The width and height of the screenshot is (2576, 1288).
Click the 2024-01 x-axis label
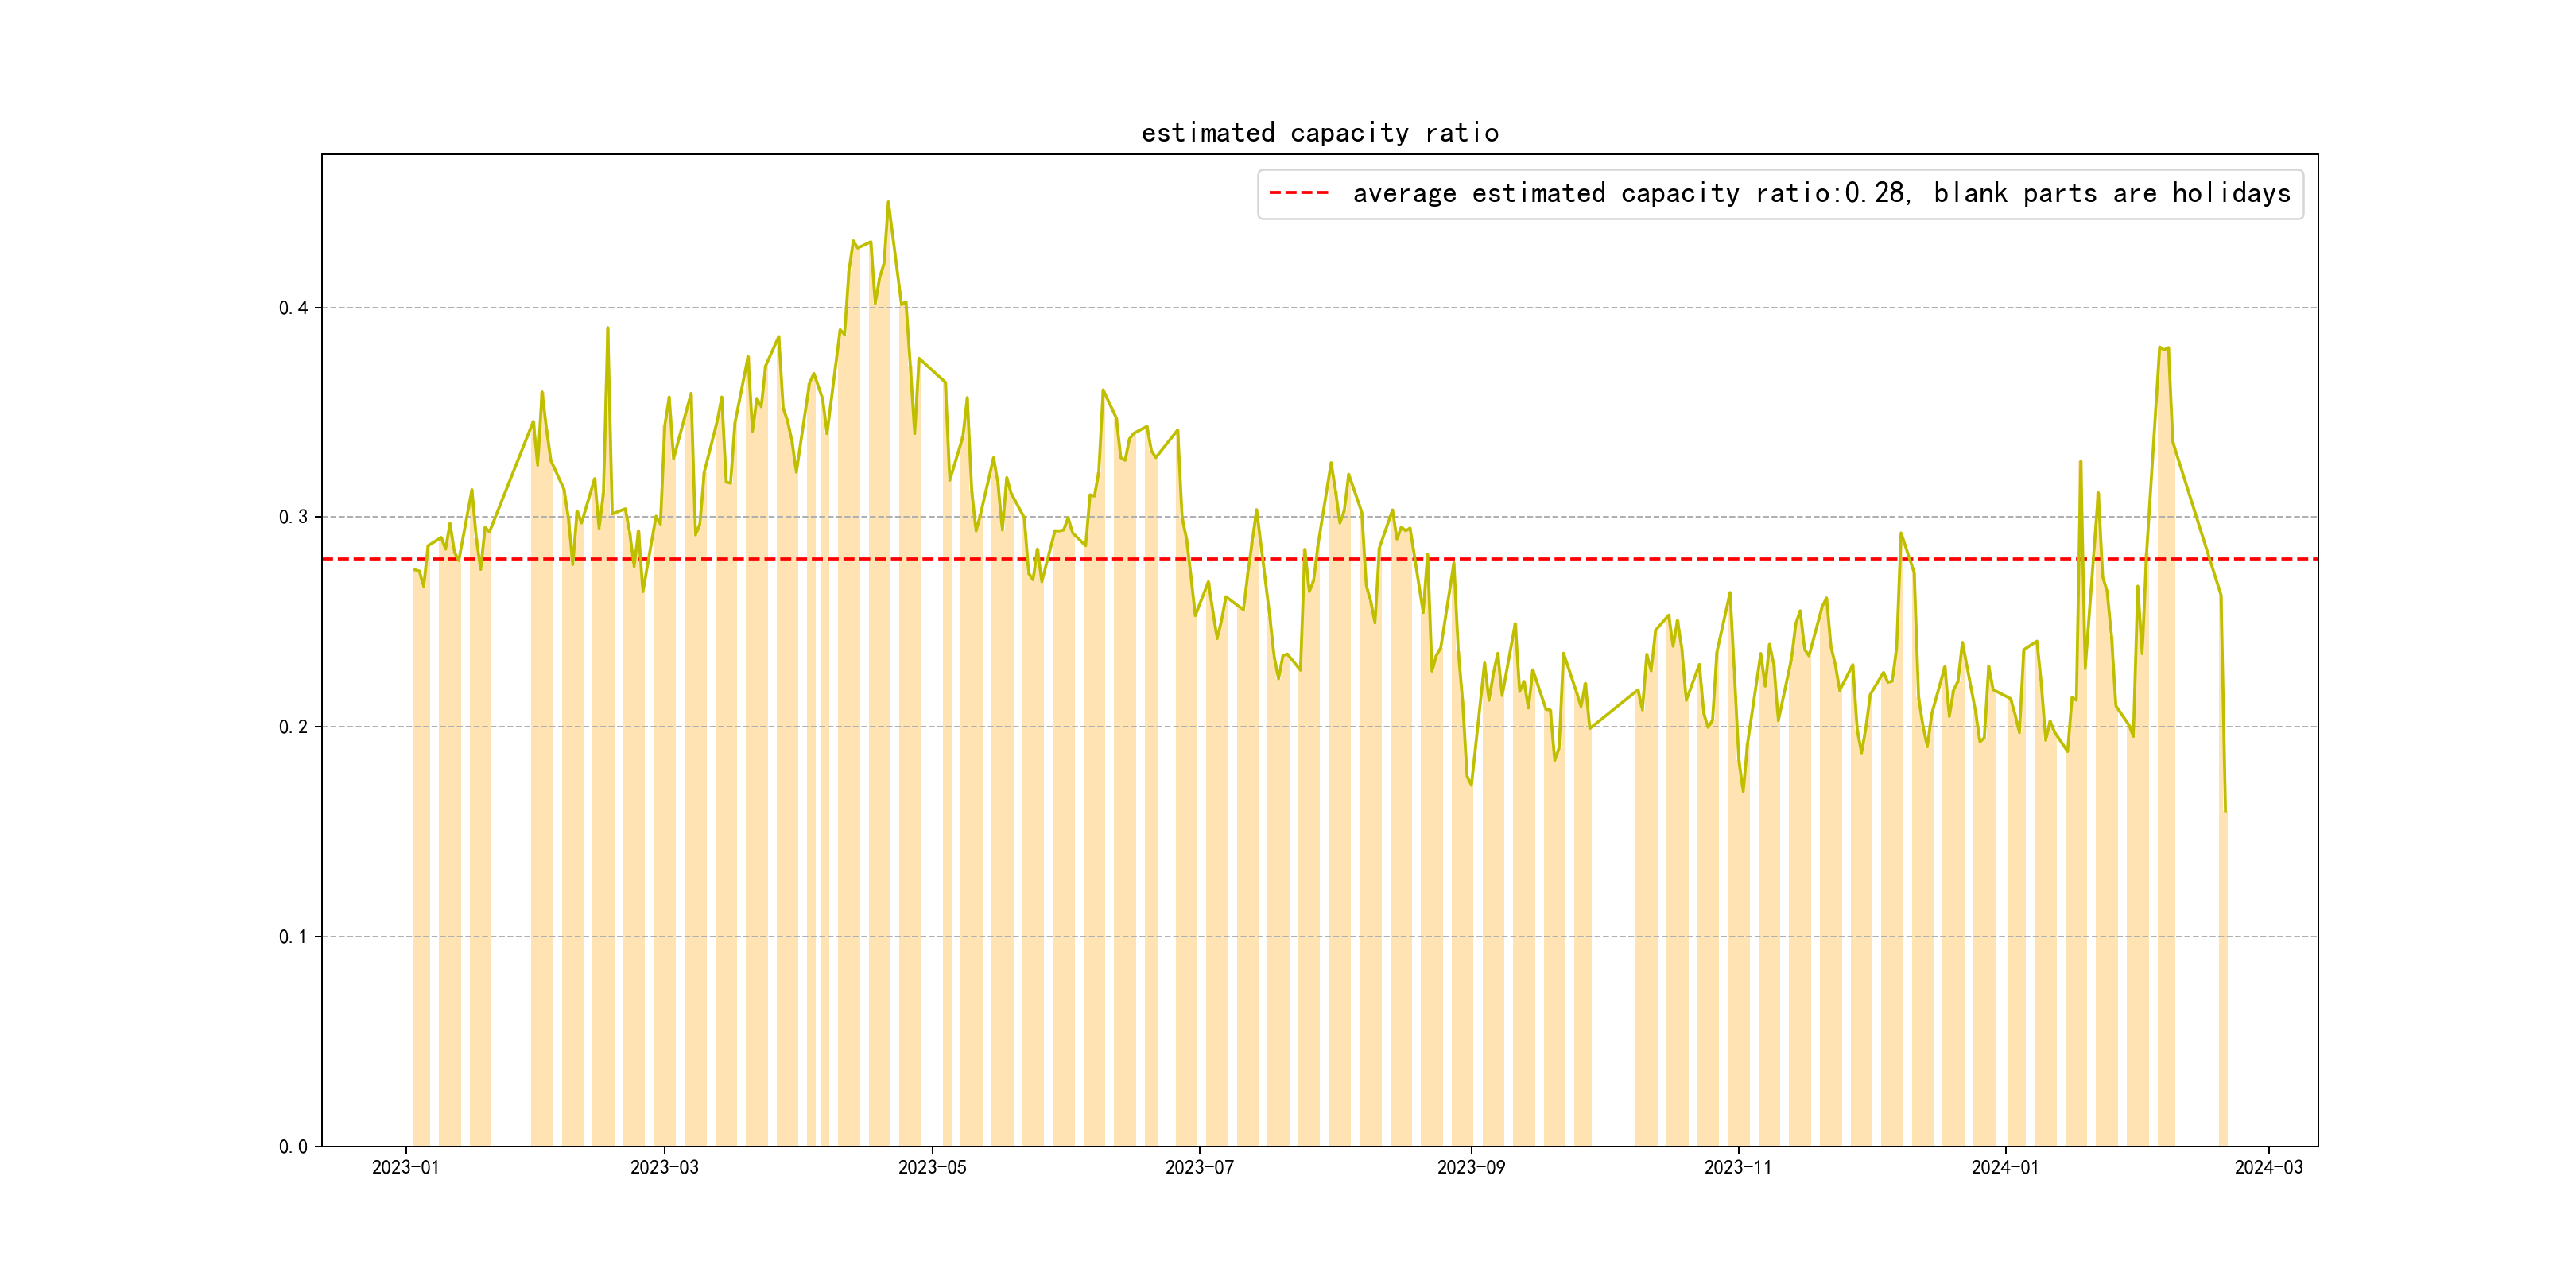pyautogui.click(x=2005, y=1167)
